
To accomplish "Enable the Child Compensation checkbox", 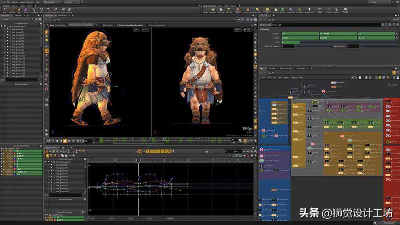I will point(148,25).
